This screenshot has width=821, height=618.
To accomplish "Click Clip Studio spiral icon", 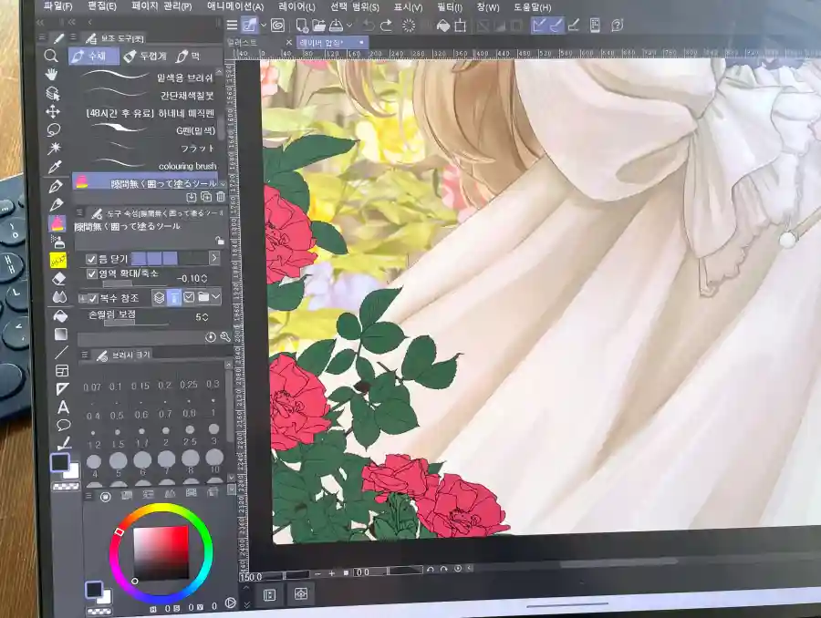I will pyautogui.click(x=277, y=26).
